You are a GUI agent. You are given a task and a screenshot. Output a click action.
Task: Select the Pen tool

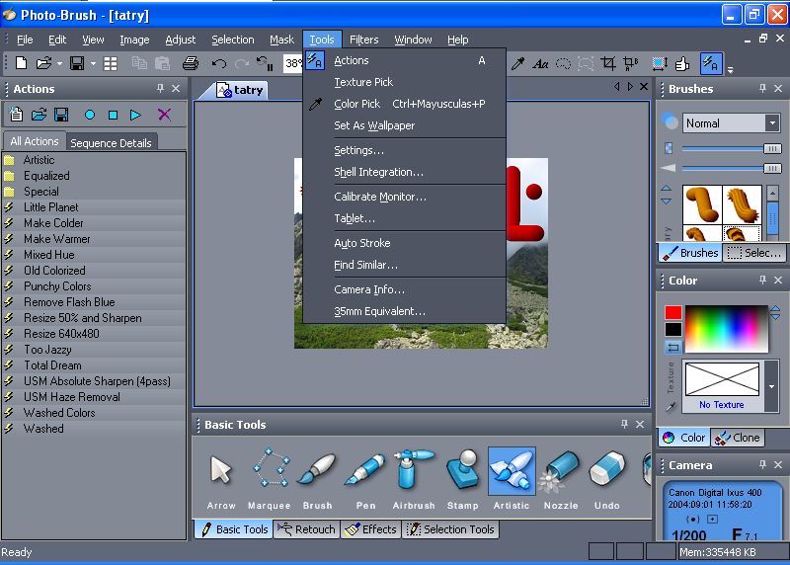(365, 478)
